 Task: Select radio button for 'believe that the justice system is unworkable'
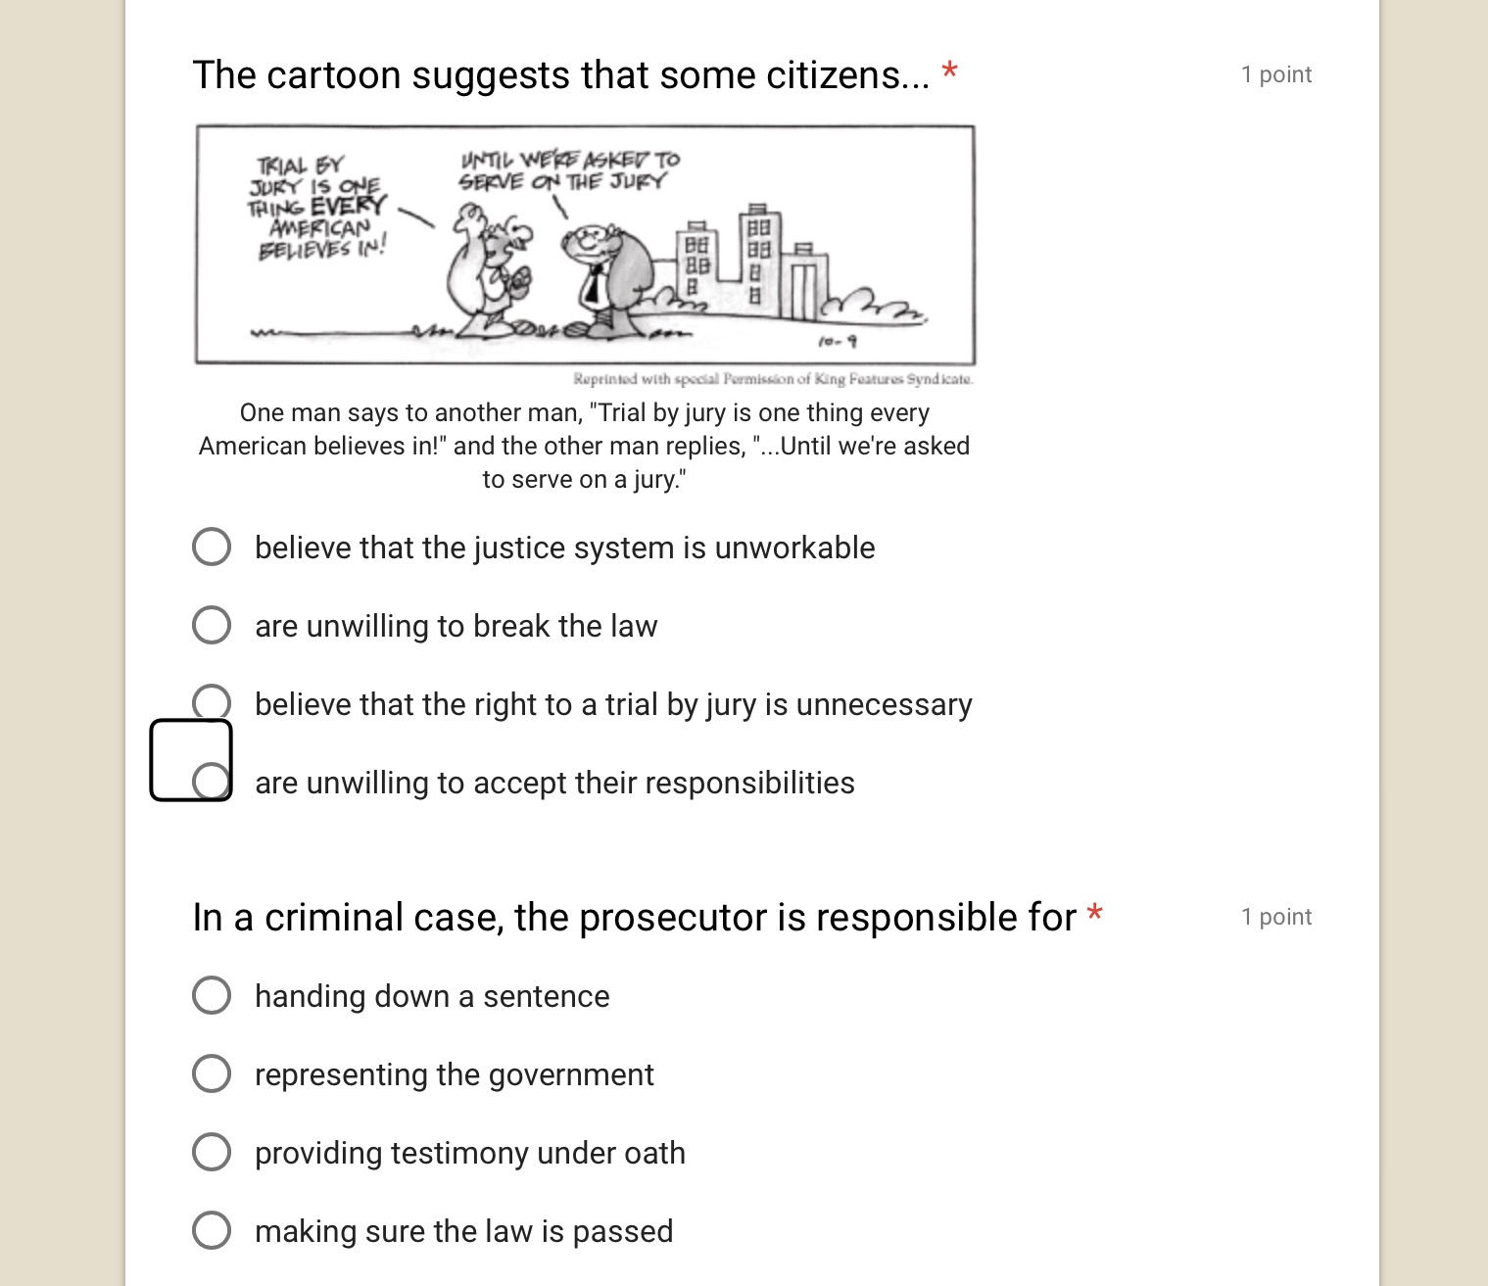212,547
